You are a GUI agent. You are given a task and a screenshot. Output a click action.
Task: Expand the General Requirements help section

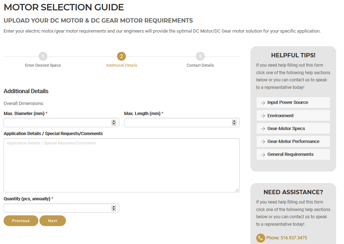click(x=294, y=154)
